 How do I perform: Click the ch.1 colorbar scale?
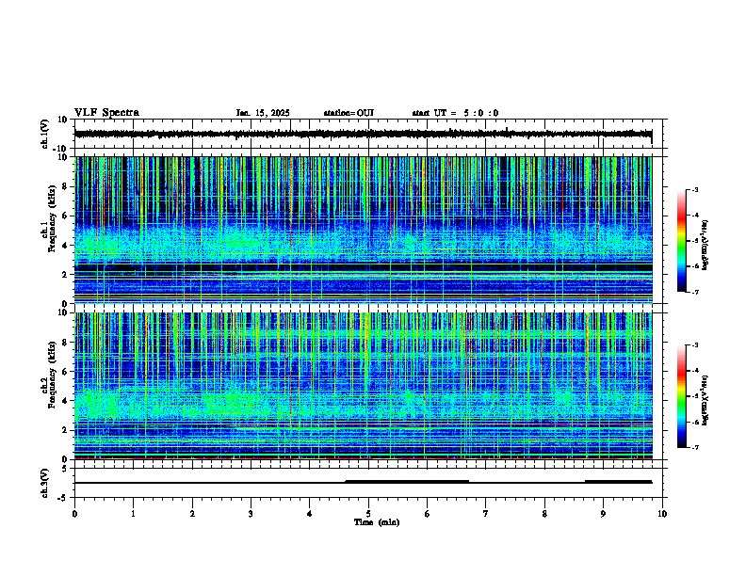click(x=681, y=241)
